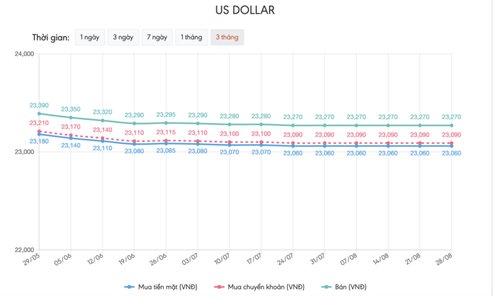This screenshot has height=296, width=493.
Task: Switch to the "3 ngày" time range
Action: [x=123, y=38]
